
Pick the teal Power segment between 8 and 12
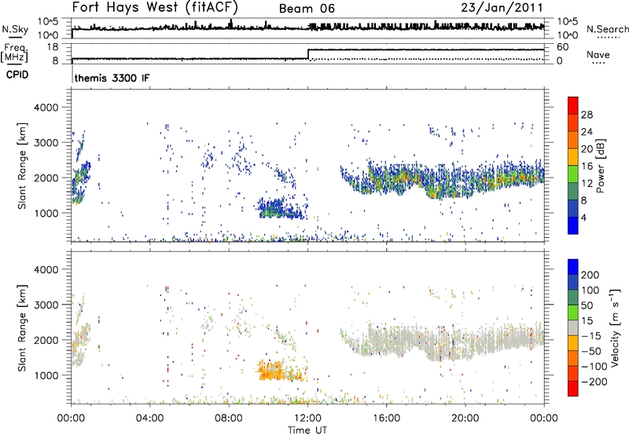(x=573, y=192)
